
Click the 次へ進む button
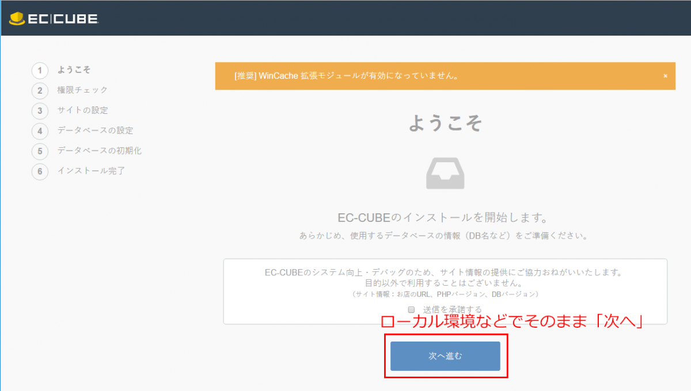click(445, 356)
